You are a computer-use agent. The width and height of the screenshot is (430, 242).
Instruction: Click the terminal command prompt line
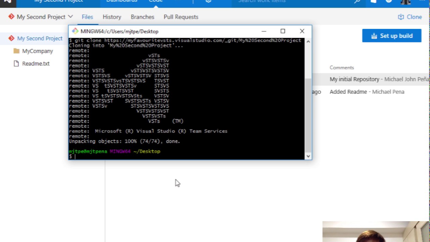(x=186, y=156)
